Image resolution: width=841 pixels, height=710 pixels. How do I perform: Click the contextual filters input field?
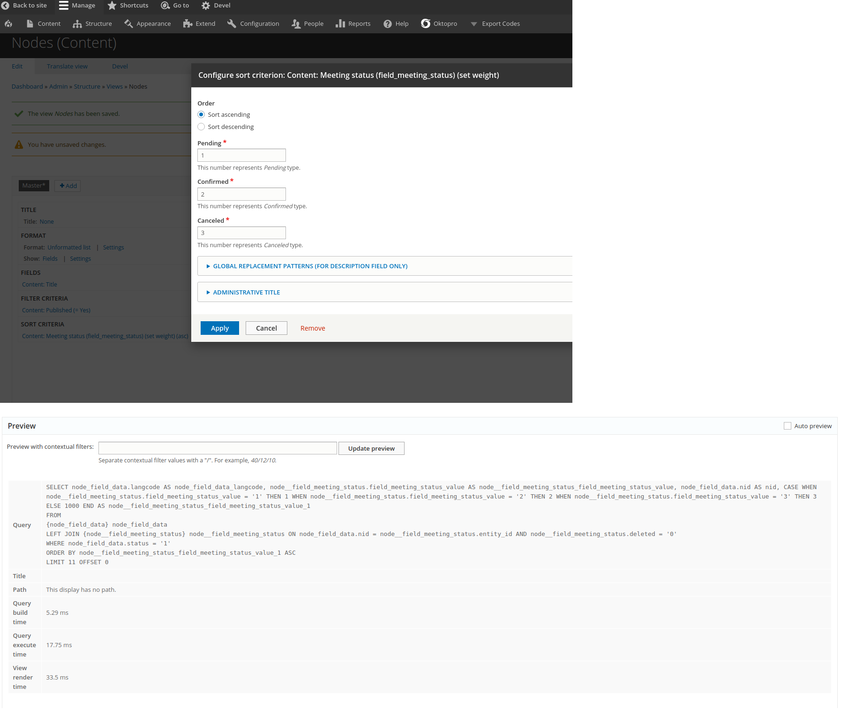[217, 448]
